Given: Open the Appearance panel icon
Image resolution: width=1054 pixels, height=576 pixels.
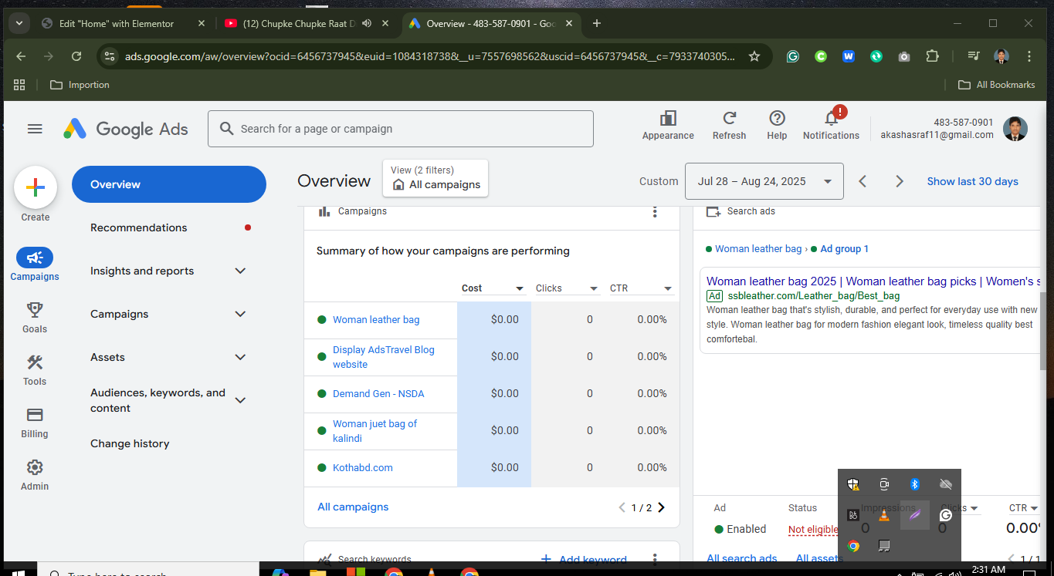Looking at the screenshot, I should pyautogui.click(x=667, y=117).
